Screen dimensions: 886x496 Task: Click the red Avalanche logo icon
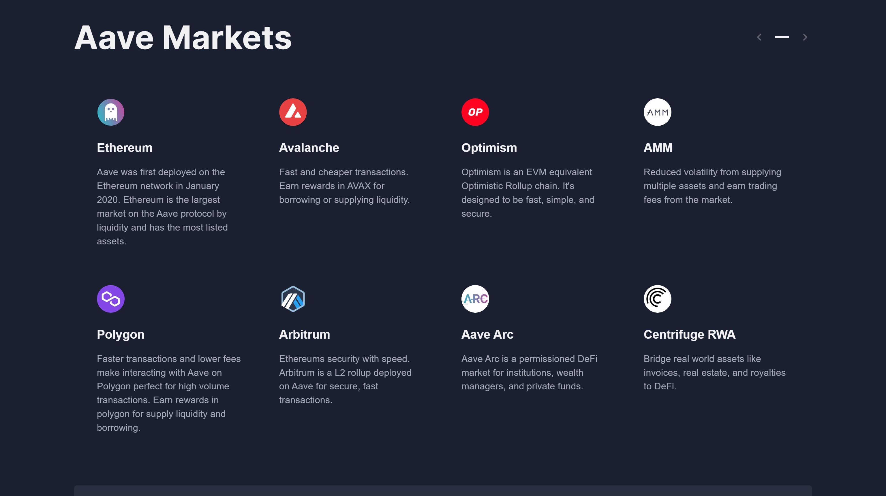pos(293,112)
